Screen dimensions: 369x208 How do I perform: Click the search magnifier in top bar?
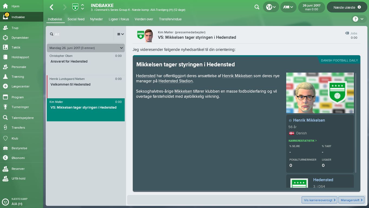(x=257, y=7)
